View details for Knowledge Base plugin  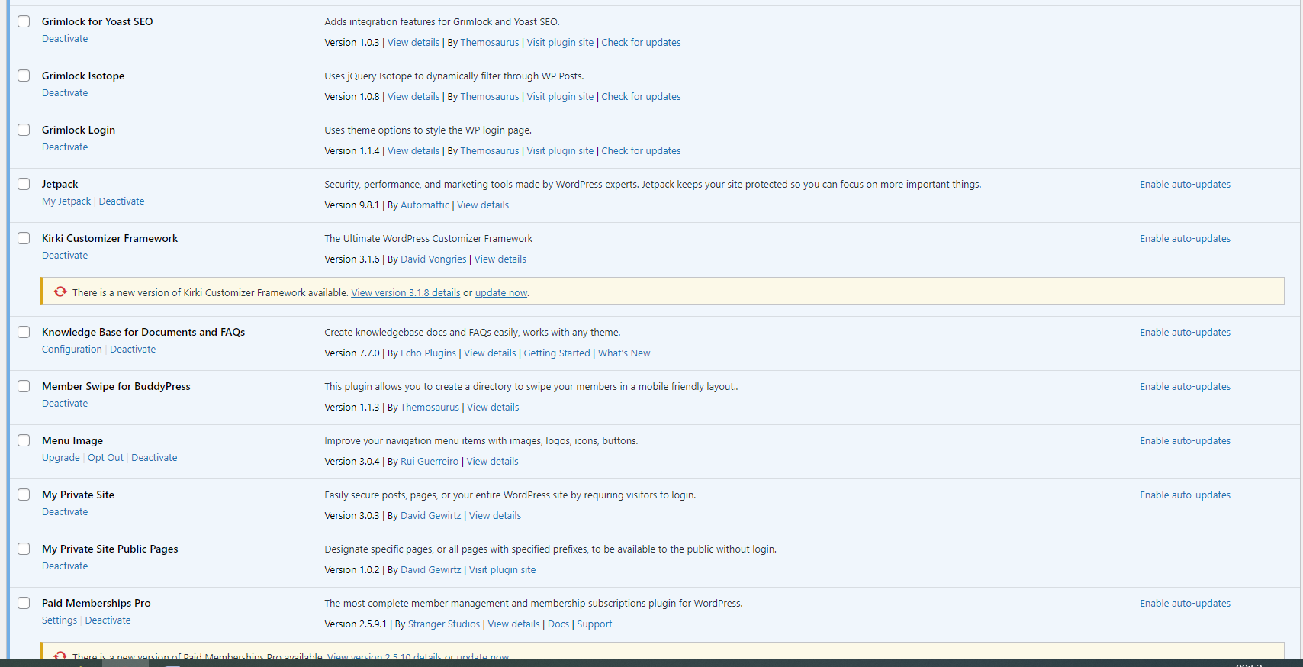(x=490, y=353)
